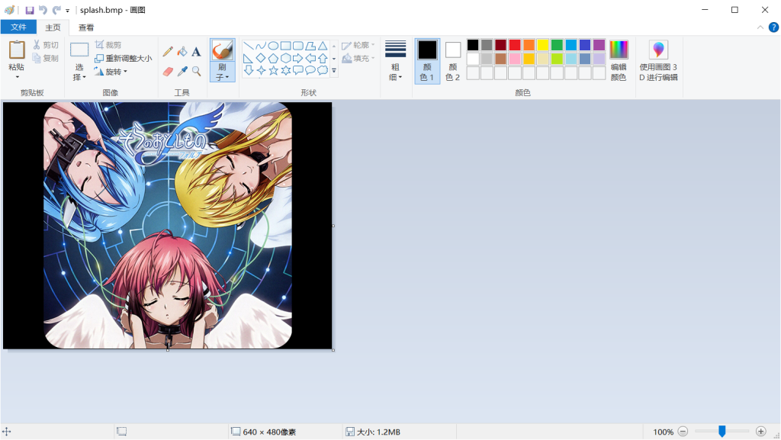The width and height of the screenshot is (781, 440).
Task: Choose the pentagon shape
Action: coord(273,58)
